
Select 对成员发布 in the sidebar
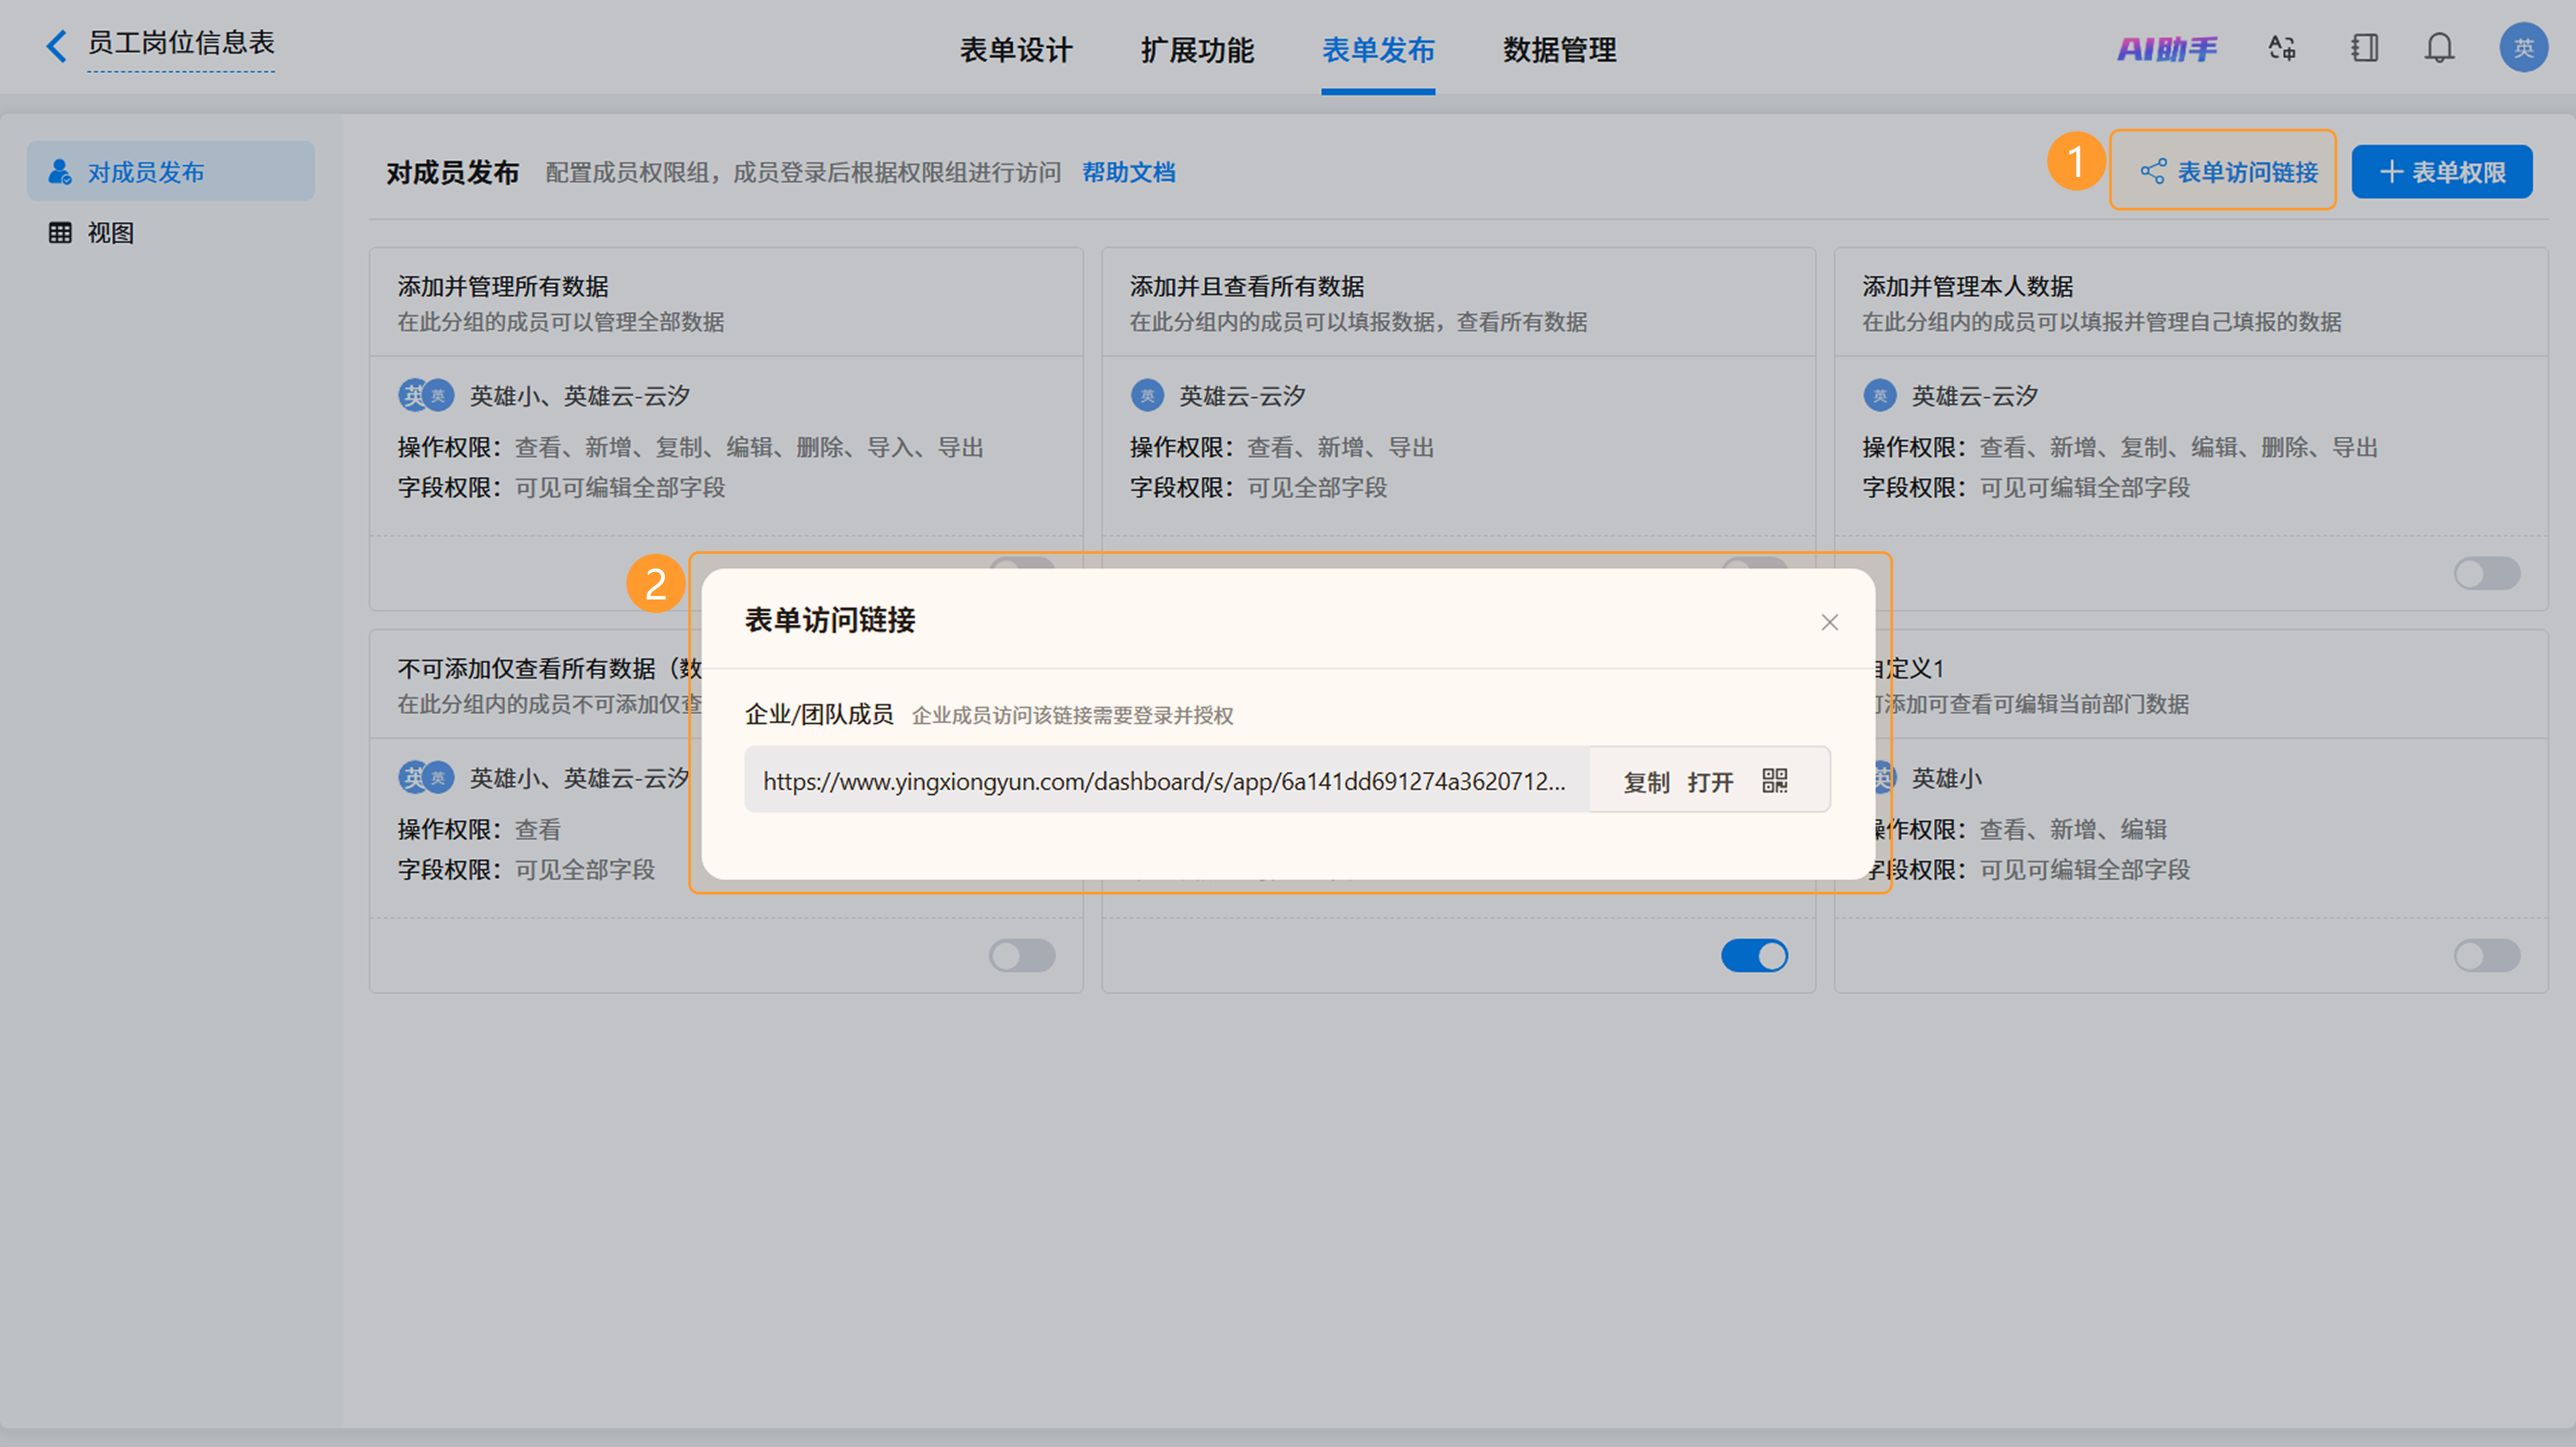[171, 172]
